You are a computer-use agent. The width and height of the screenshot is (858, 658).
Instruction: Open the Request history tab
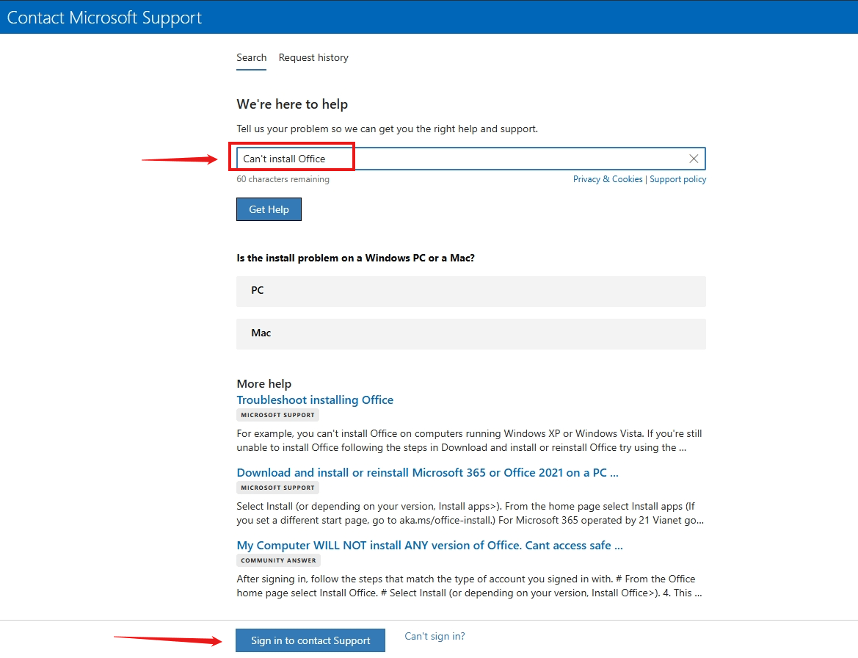pos(313,57)
